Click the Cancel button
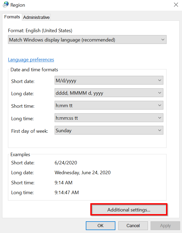The height and width of the screenshot is (233, 182). [x=133, y=226]
